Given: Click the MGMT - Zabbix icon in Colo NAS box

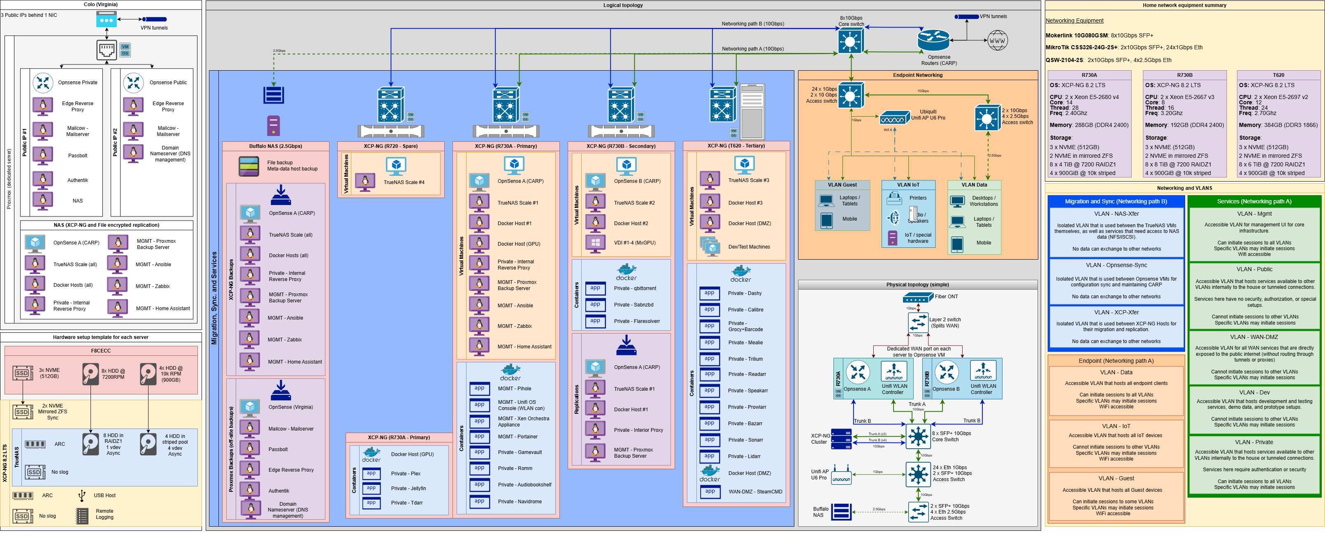Looking at the screenshot, I should tap(117, 286).
